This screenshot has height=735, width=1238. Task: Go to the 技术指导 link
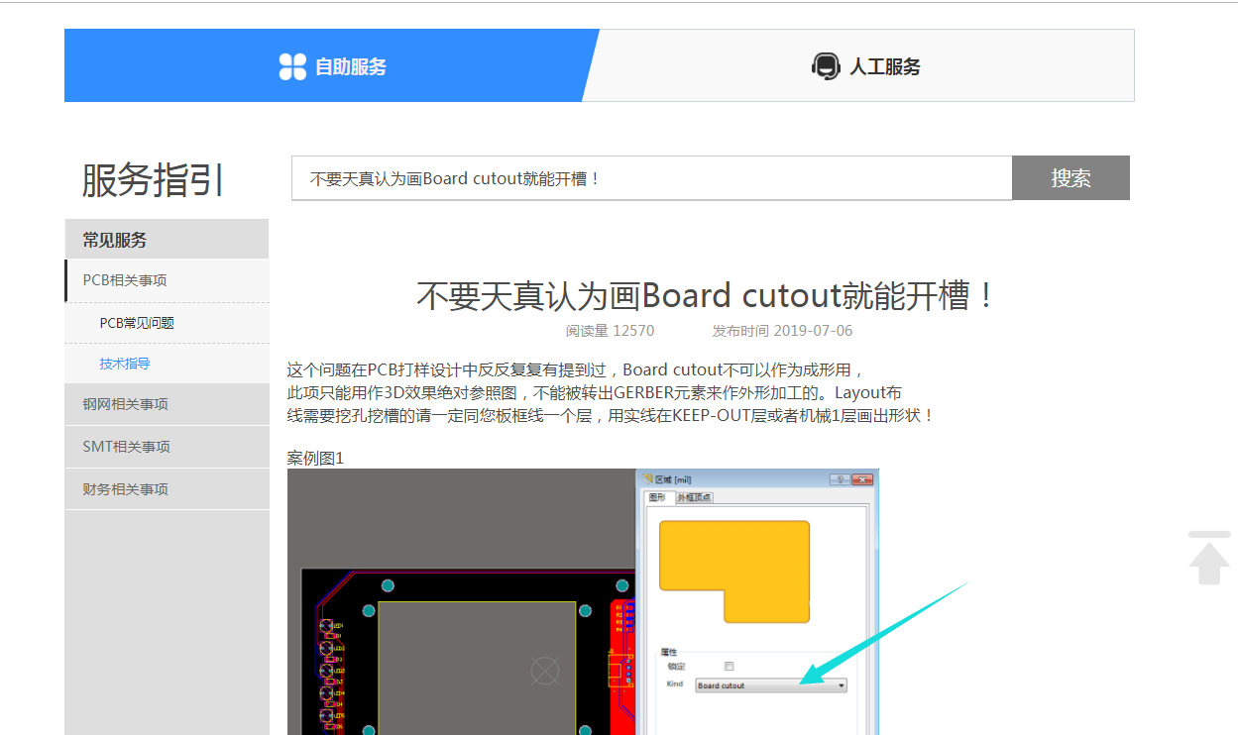coord(125,364)
